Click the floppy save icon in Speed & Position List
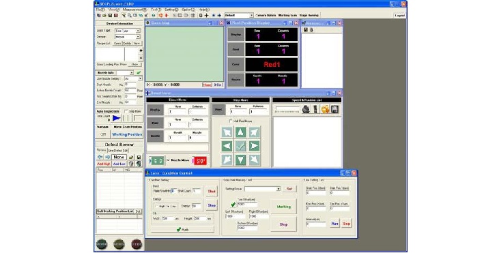The height and width of the screenshot is (253, 499). click(x=334, y=110)
